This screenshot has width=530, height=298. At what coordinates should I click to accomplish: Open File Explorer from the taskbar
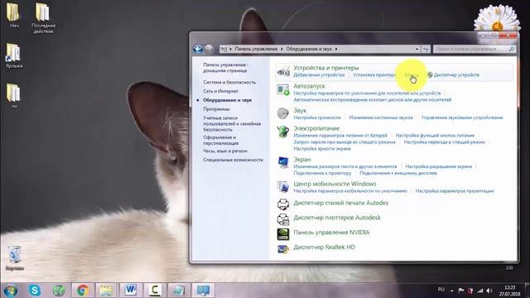tap(106, 291)
